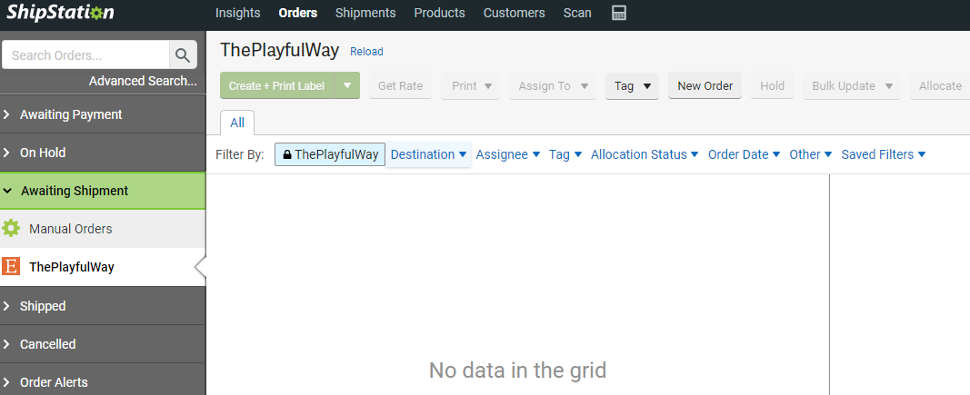The image size is (970, 395).
Task: Open the Destination filter dropdown
Action: pyautogui.click(x=428, y=154)
